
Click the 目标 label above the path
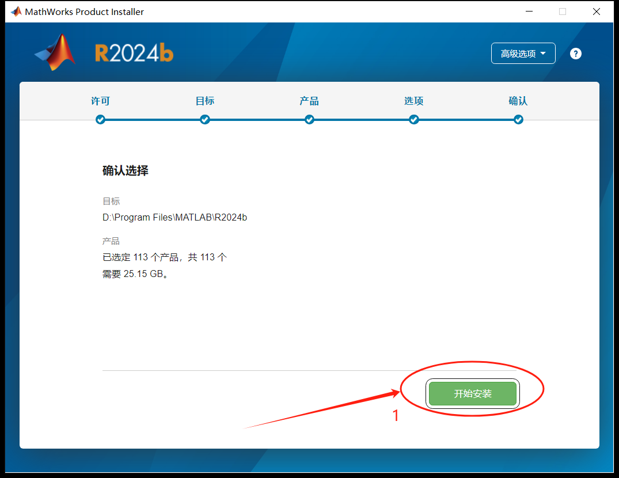click(x=111, y=202)
